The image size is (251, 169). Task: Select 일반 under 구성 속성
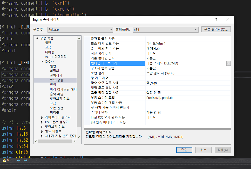[48, 43]
